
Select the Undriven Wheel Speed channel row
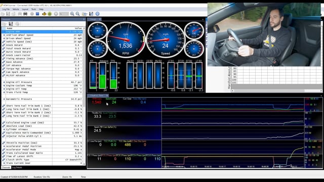42,35
